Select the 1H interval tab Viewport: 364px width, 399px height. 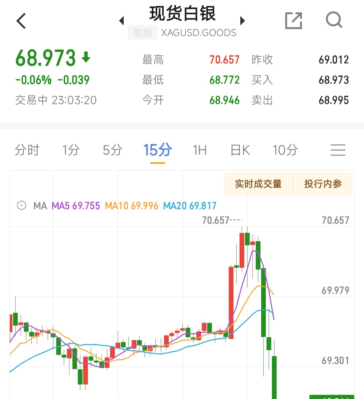click(x=200, y=150)
